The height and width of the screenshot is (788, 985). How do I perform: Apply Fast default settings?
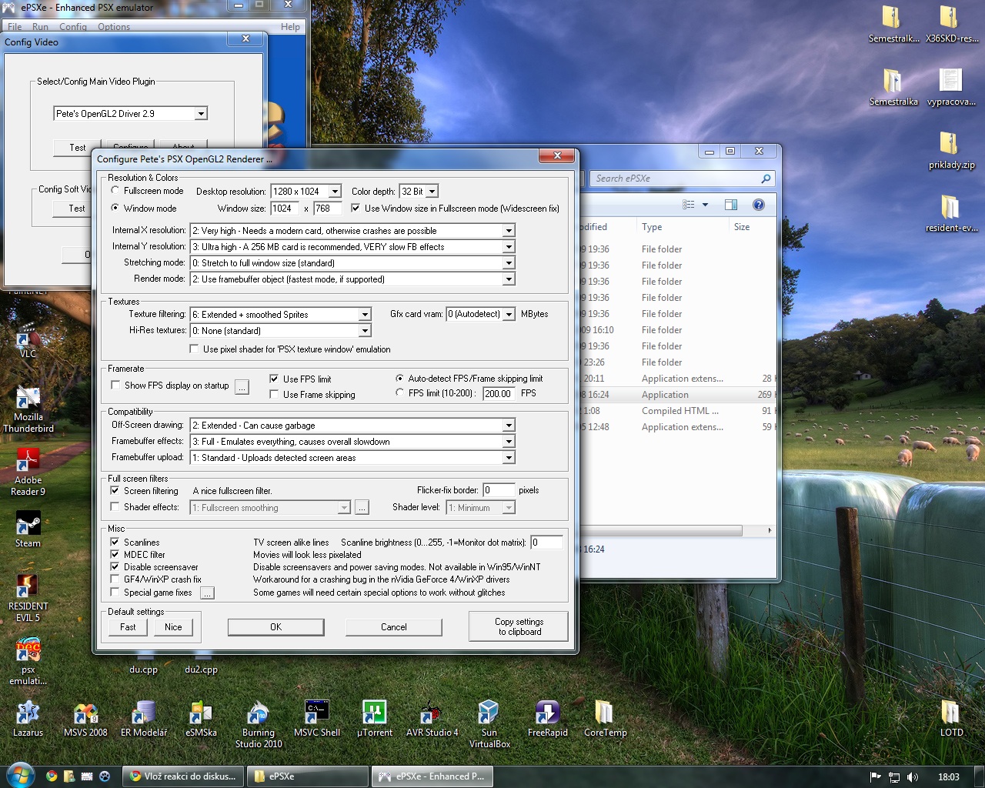pyautogui.click(x=128, y=626)
